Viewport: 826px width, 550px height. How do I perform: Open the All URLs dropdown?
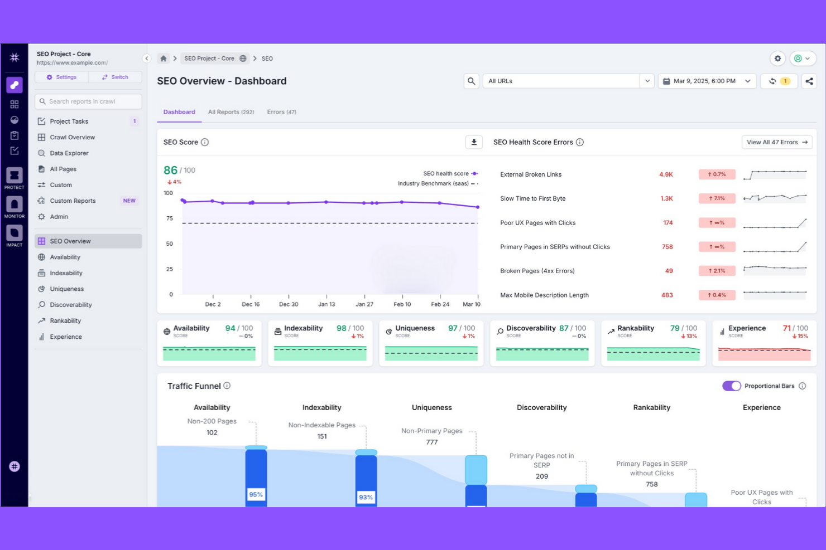pyautogui.click(x=647, y=81)
